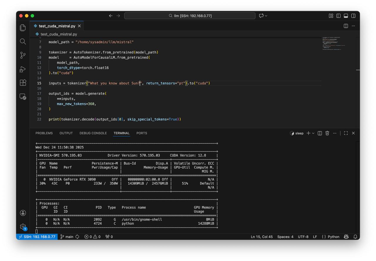The image size is (376, 261).
Task: Toggle the bottom panel layout button
Action: [x=346, y=16]
